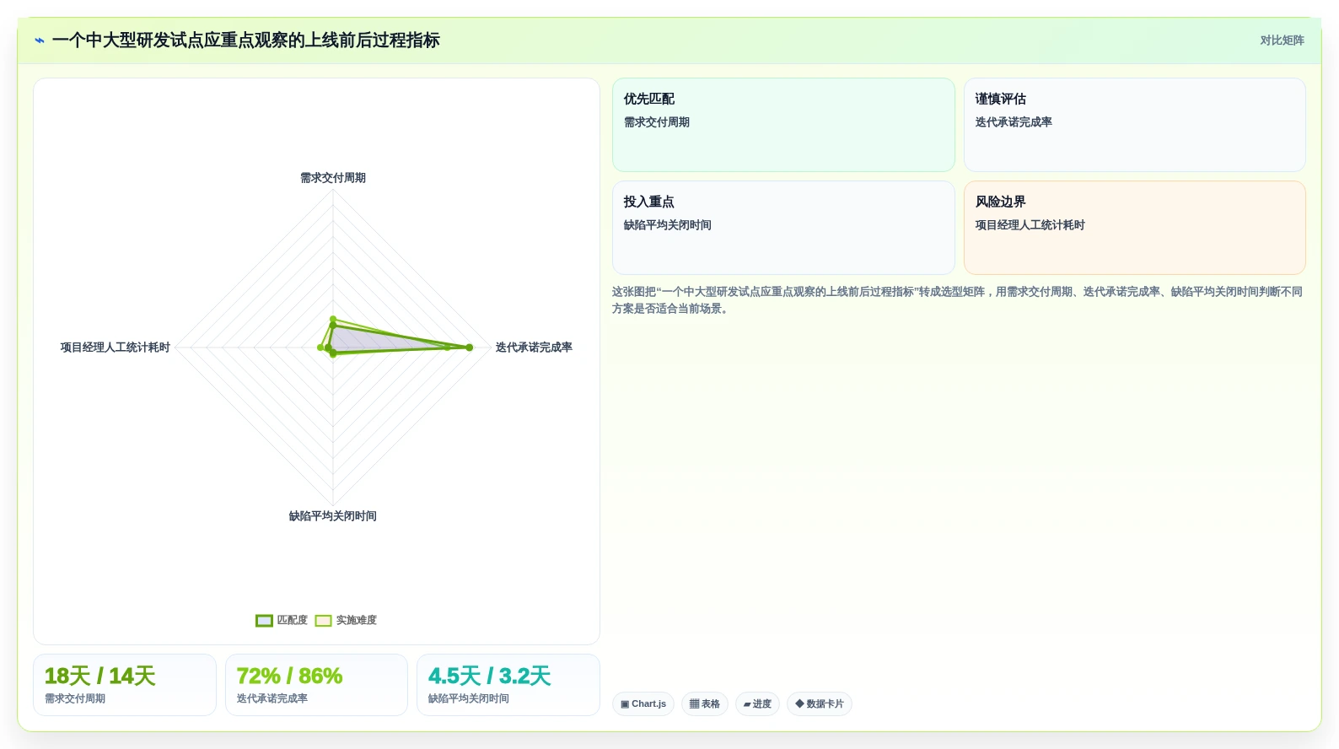Click the 数据卡片 tag chip
Screen dimensions: 1339x749
[x=820, y=703]
